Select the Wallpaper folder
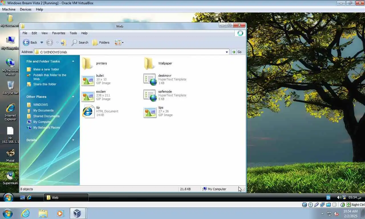Image resolution: width=365 pixels, height=219 pixels. pyautogui.click(x=158, y=63)
